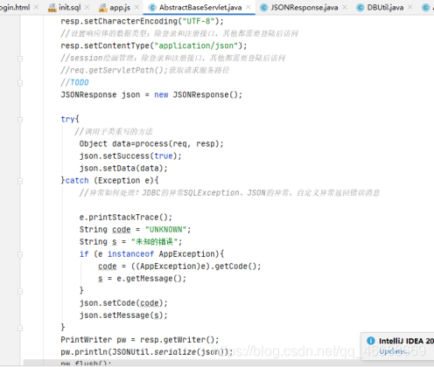The height and width of the screenshot is (367, 434).
Task: Click on e.printStackTrace(); line
Action: tap(126, 217)
